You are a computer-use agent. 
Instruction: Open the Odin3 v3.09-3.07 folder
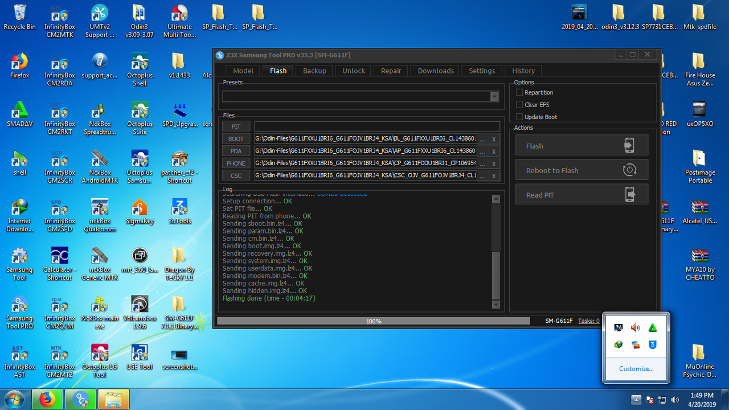coord(140,22)
